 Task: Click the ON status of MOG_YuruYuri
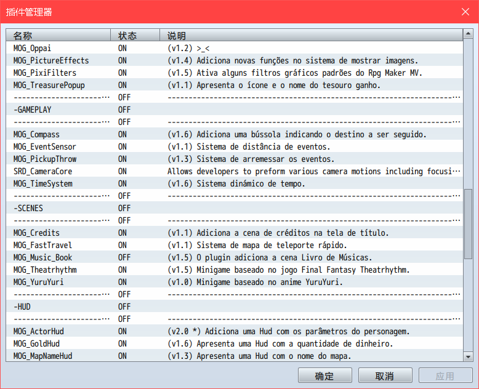click(123, 282)
